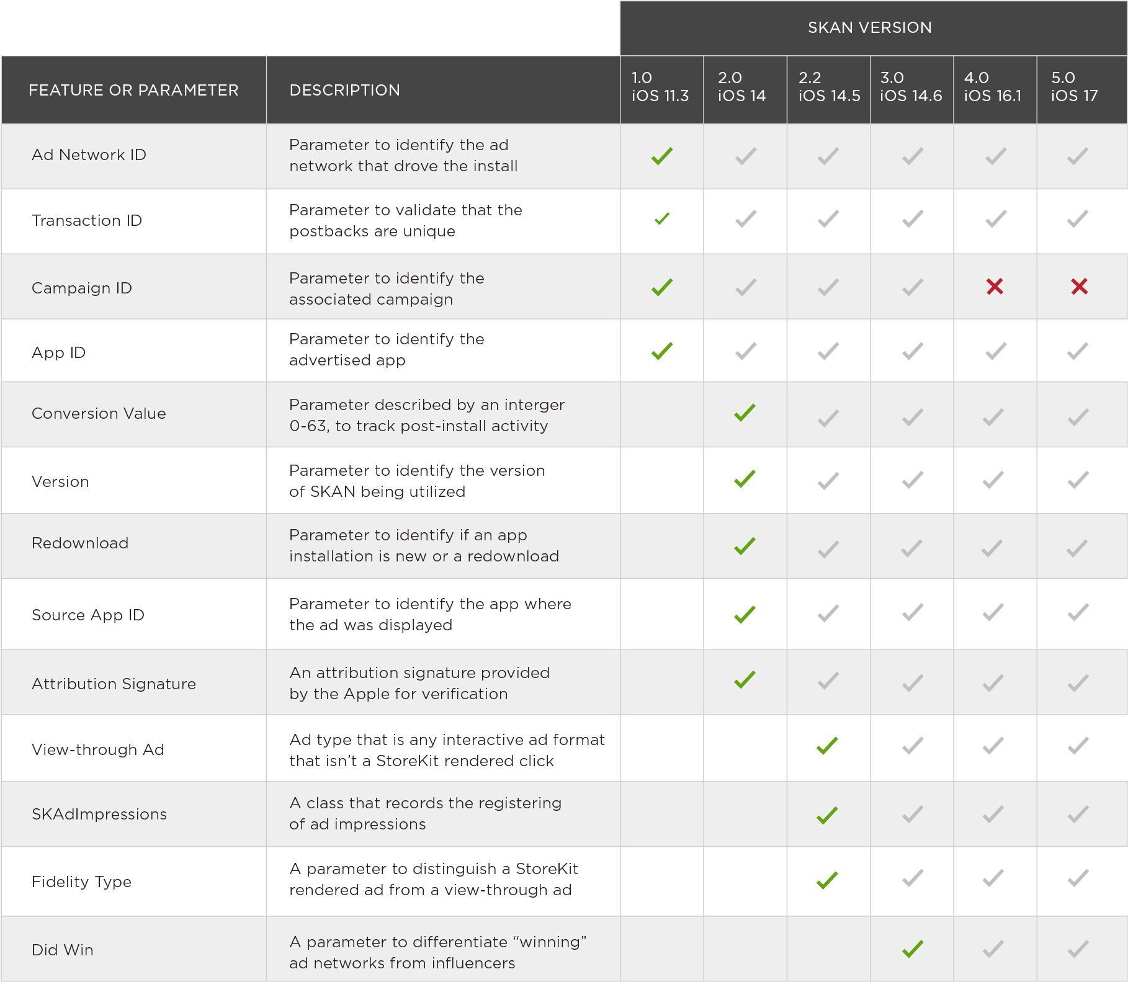
Task: Click red X for Campaign ID in 4.0
Action: pos(995,287)
